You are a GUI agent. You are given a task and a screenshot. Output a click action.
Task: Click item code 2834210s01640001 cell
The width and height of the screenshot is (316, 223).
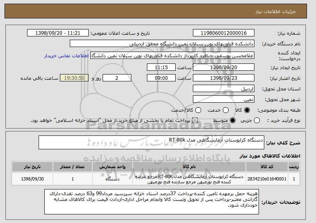coord(267,179)
